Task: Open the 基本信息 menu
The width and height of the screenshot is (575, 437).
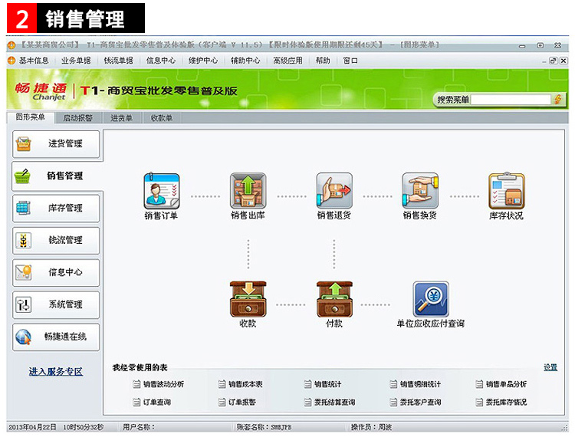Action: click(x=34, y=61)
